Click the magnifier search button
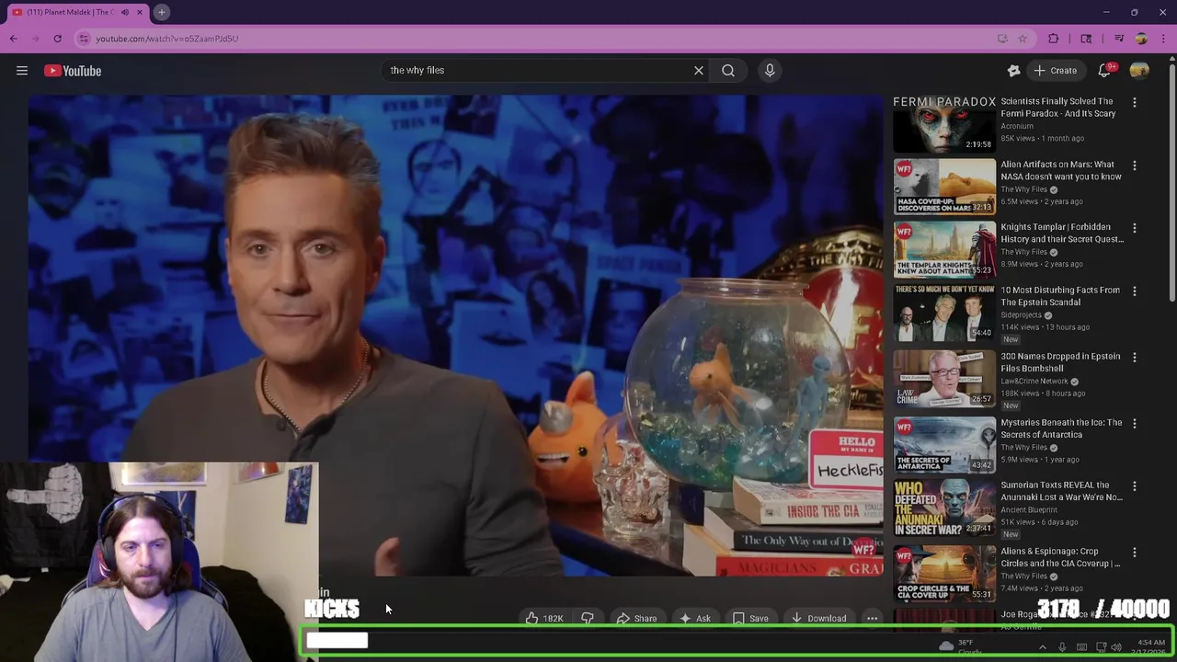 (728, 70)
